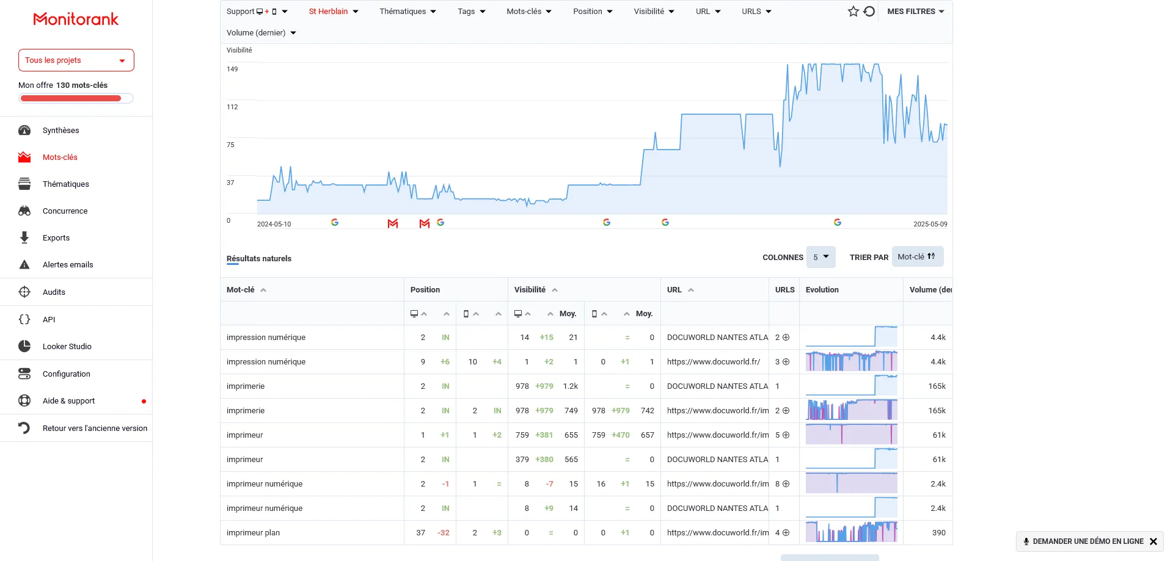Image resolution: width=1173 pixels, height=561 pixels.
Task: Click the star favorite filter icon
Action: pos(853,11)
